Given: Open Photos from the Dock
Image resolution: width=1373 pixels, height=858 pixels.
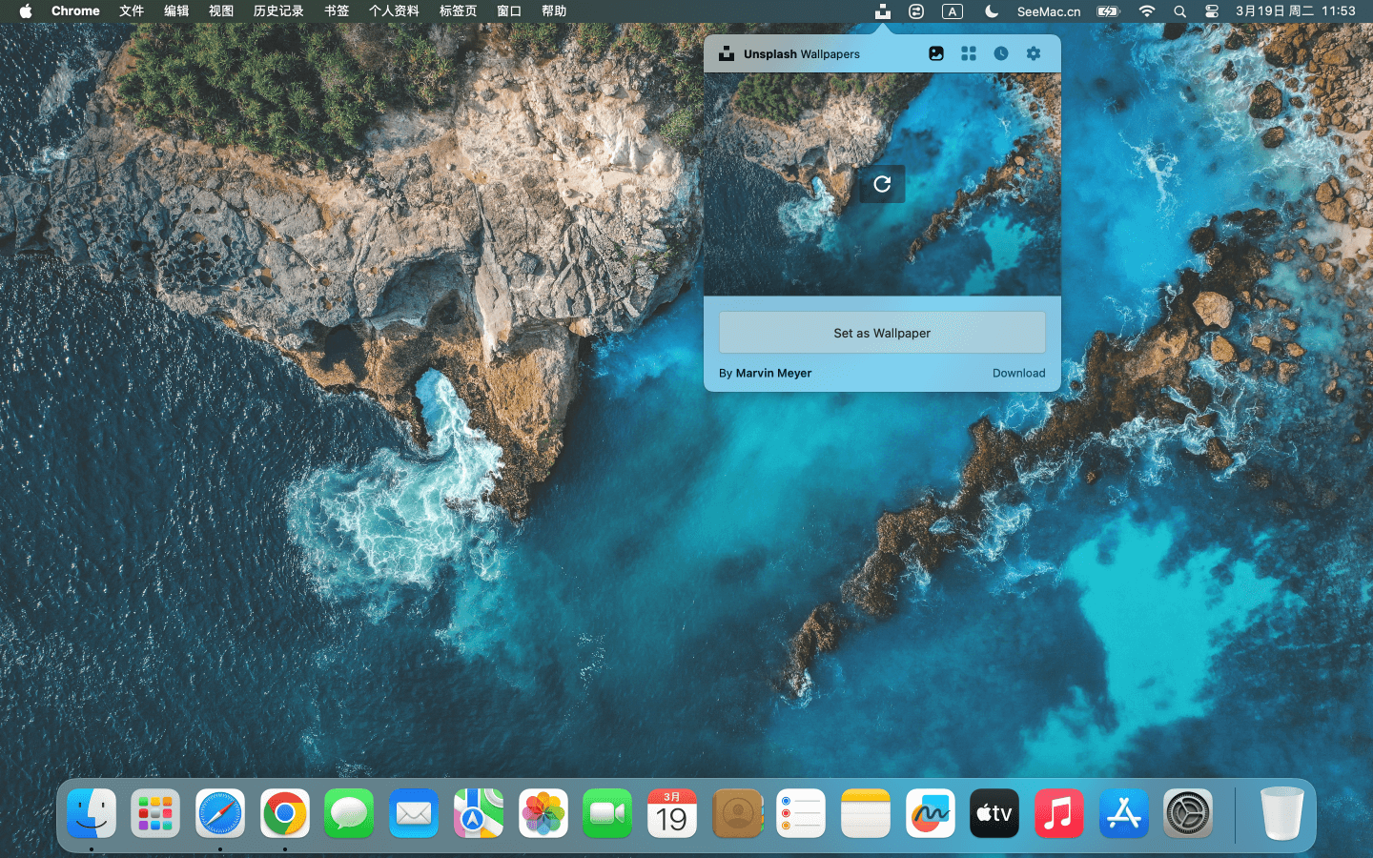Looking at the screenshot, I should click(543, 813).
